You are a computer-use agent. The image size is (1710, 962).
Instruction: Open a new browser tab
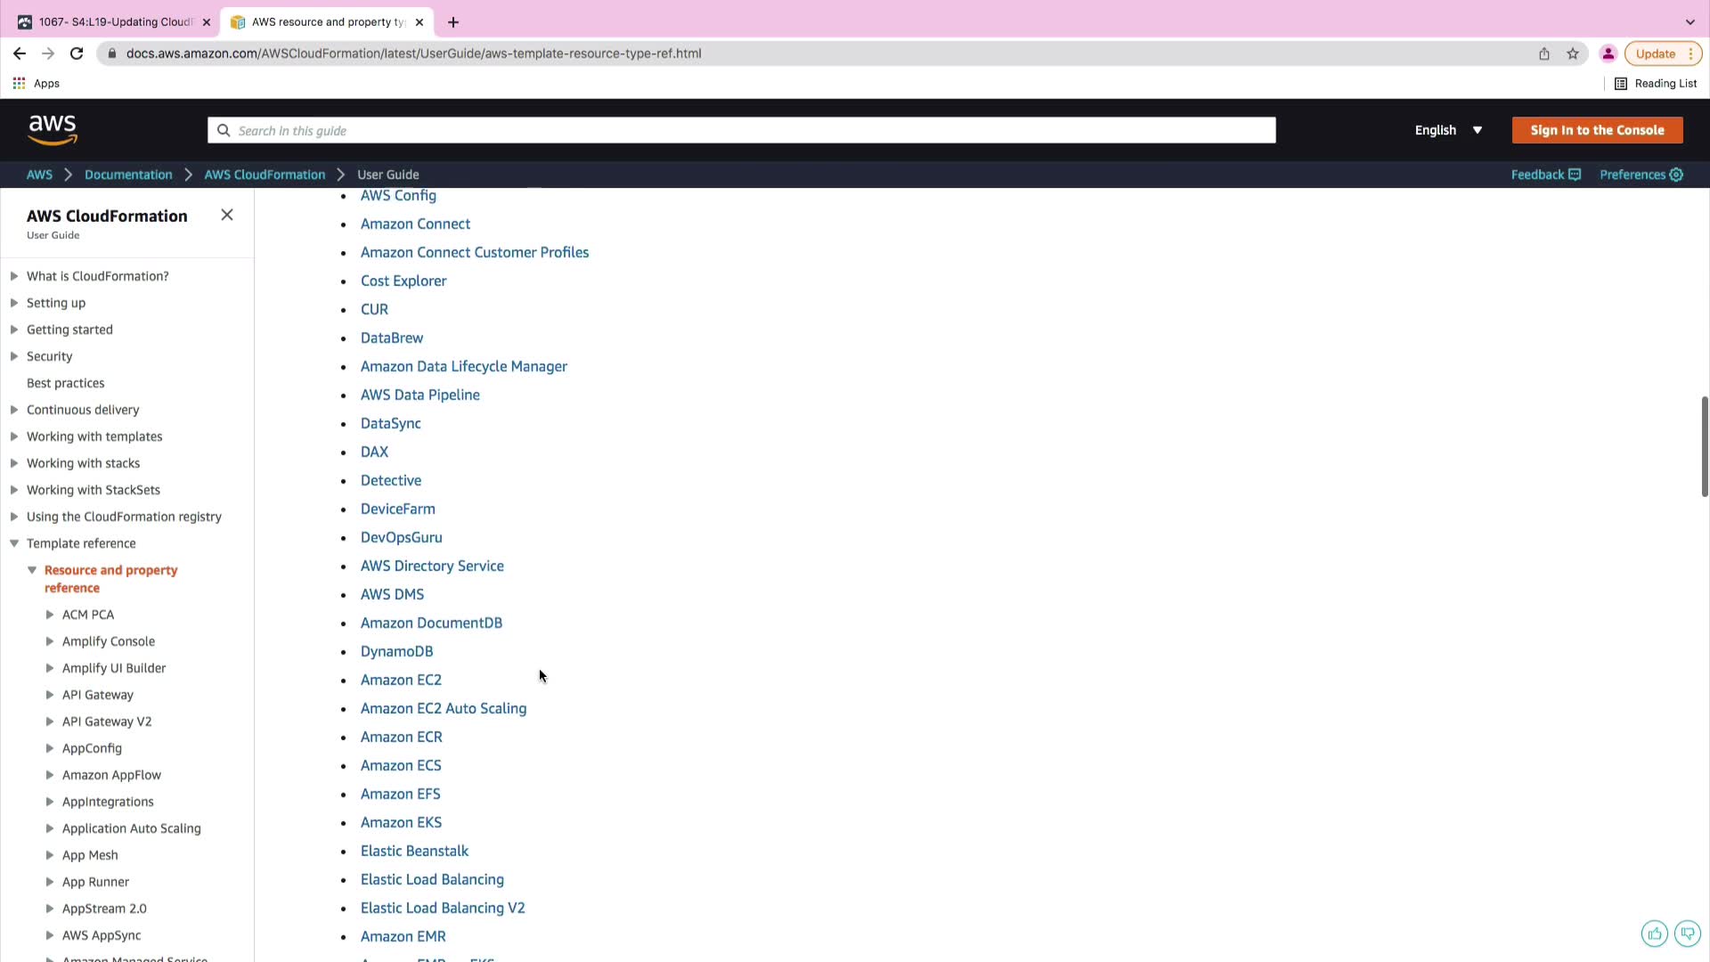[453, 22]
